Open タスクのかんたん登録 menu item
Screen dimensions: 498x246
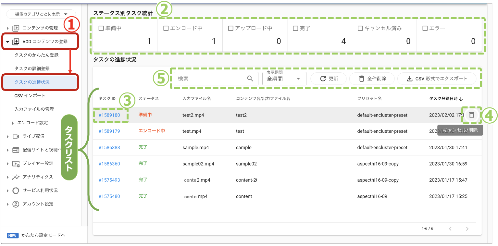36,55
